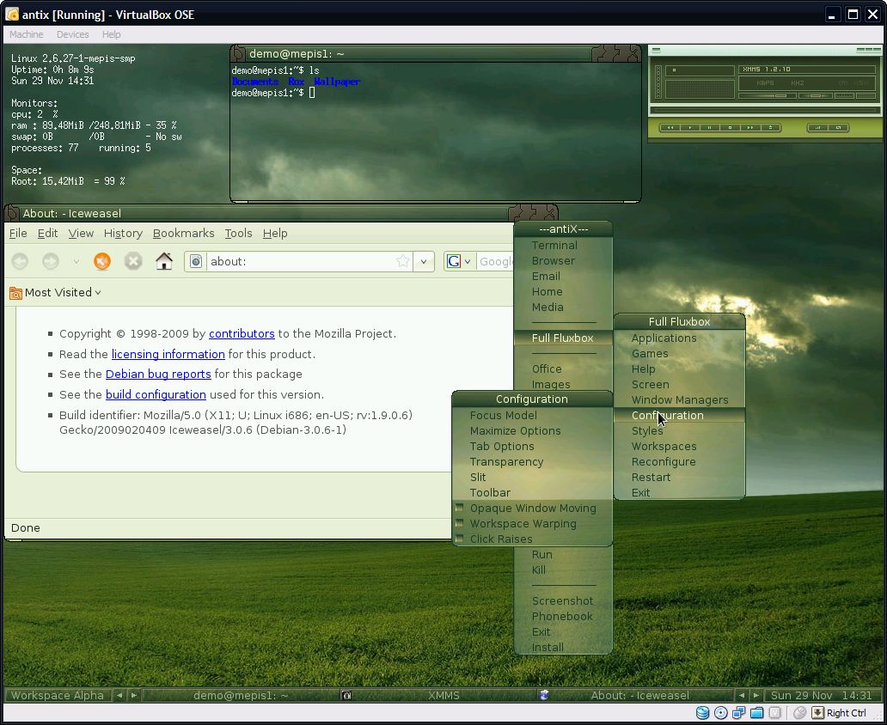Click next window arrow near the clock
The height and width of the screenshot is (725, 887).
point(755,696)
